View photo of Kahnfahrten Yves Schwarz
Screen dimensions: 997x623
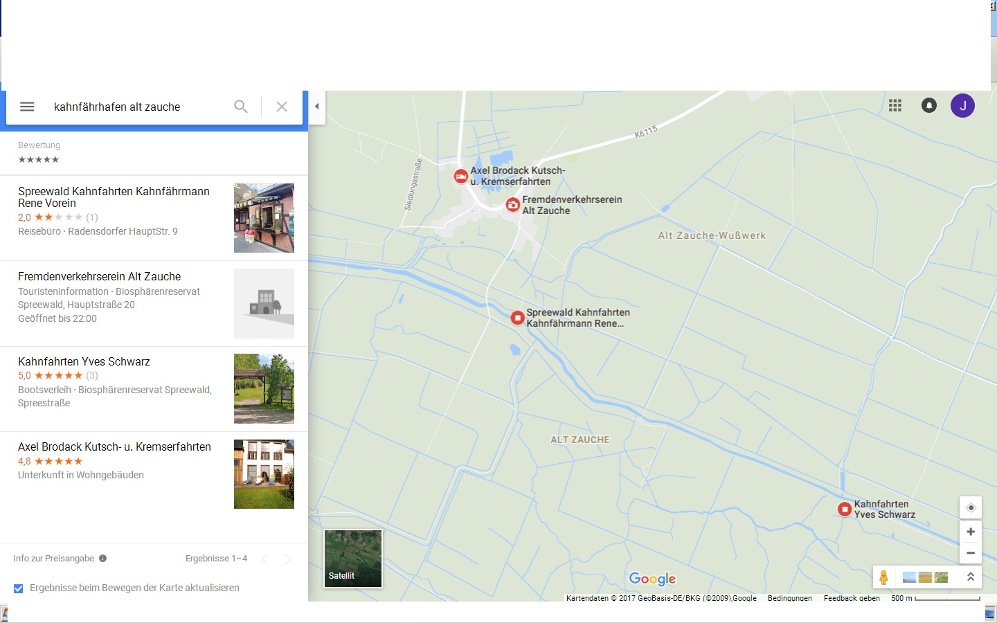point(264,389)
